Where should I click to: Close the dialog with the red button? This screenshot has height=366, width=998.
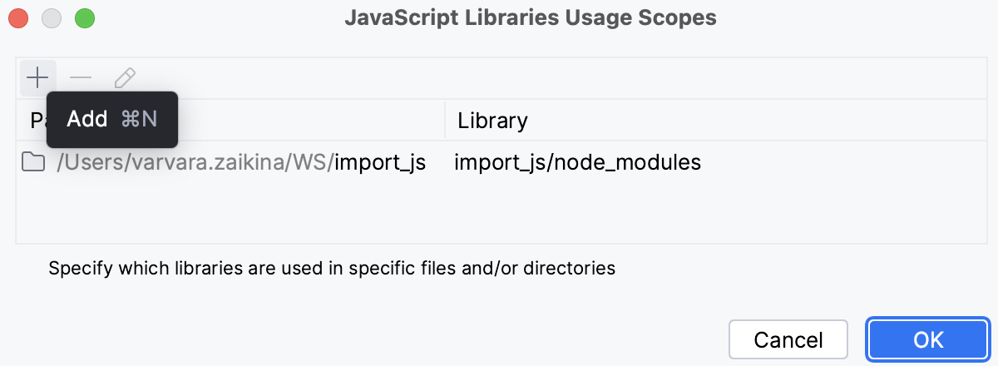click(x=18, y=17)
